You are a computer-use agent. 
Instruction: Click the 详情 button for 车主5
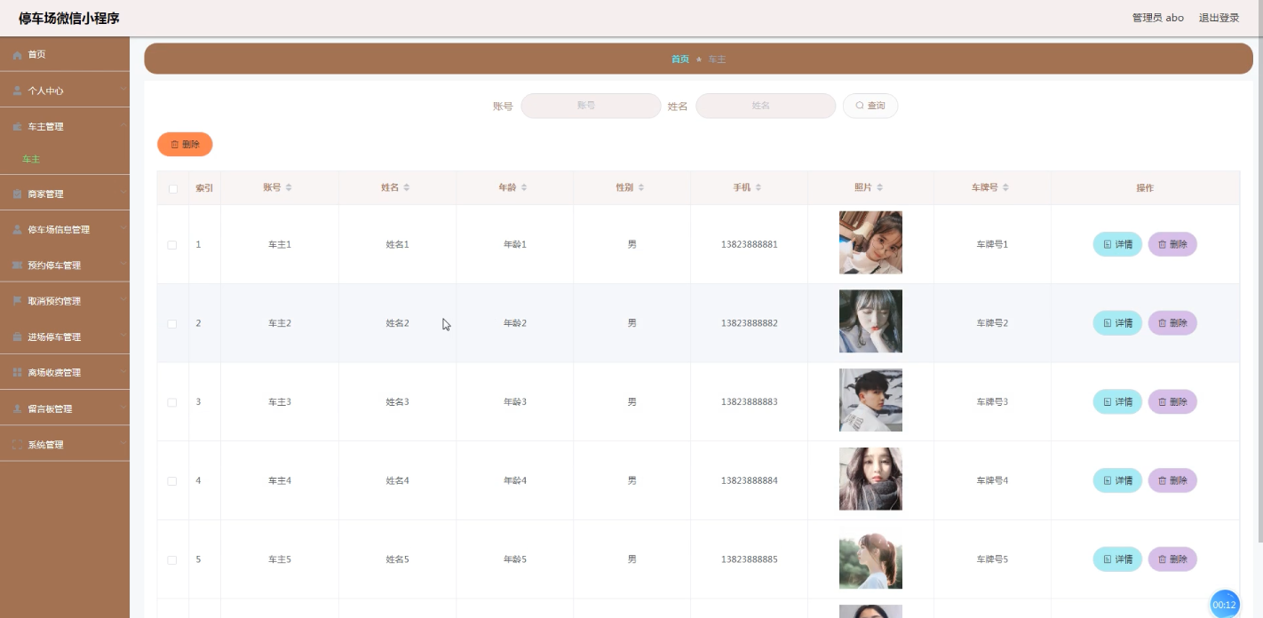click(1116, 559)
